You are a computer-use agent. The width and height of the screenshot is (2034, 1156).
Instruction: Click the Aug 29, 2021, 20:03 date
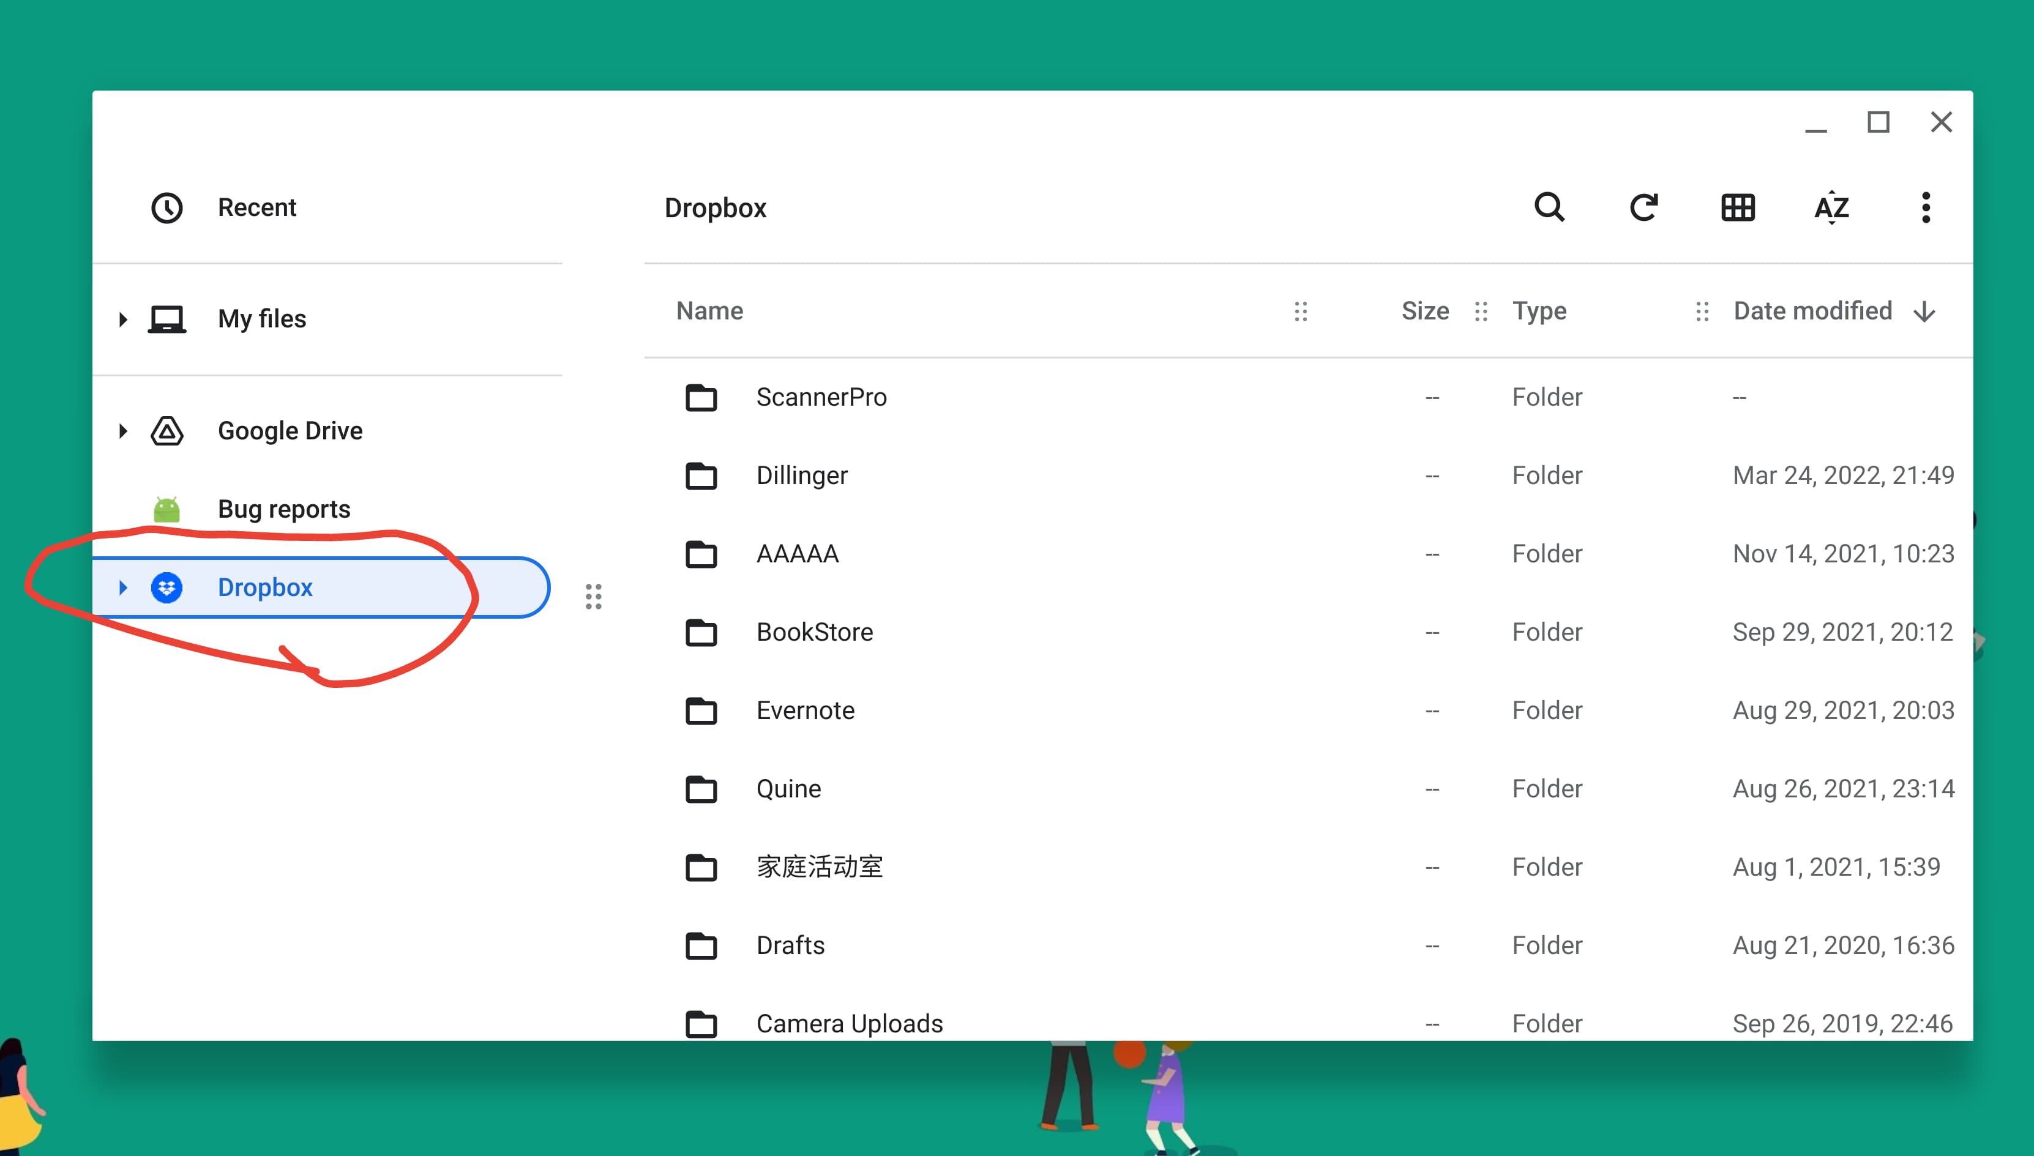(1842, 710)
